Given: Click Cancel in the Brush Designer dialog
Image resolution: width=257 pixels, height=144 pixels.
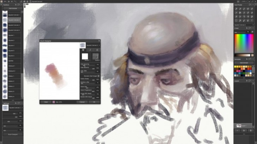Looking at the screenshot, I should [82, 102].
